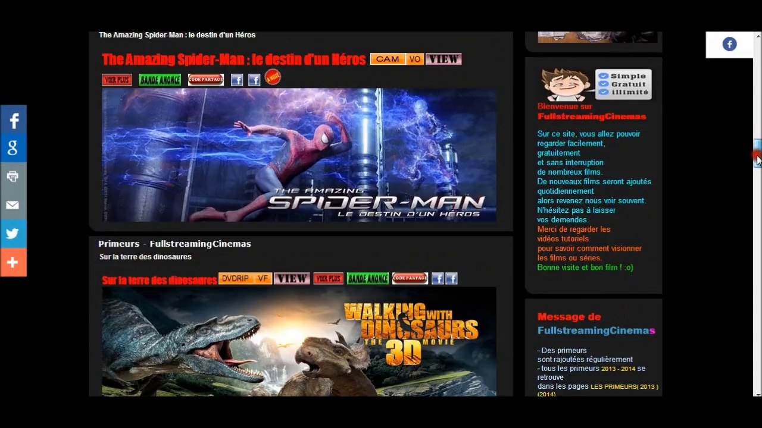The height and width of the screenshot is (428, 762).
Task: Click 'Bonne visite et bon film' green text
Action: coord(585,267)
